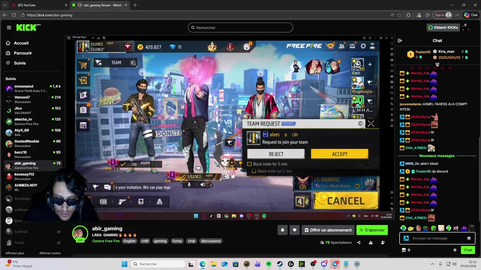The width and height of the screenshot is (481, 270).
Task: Open koussay113 channel in sidebar
Action: click(x=33, y=176)
